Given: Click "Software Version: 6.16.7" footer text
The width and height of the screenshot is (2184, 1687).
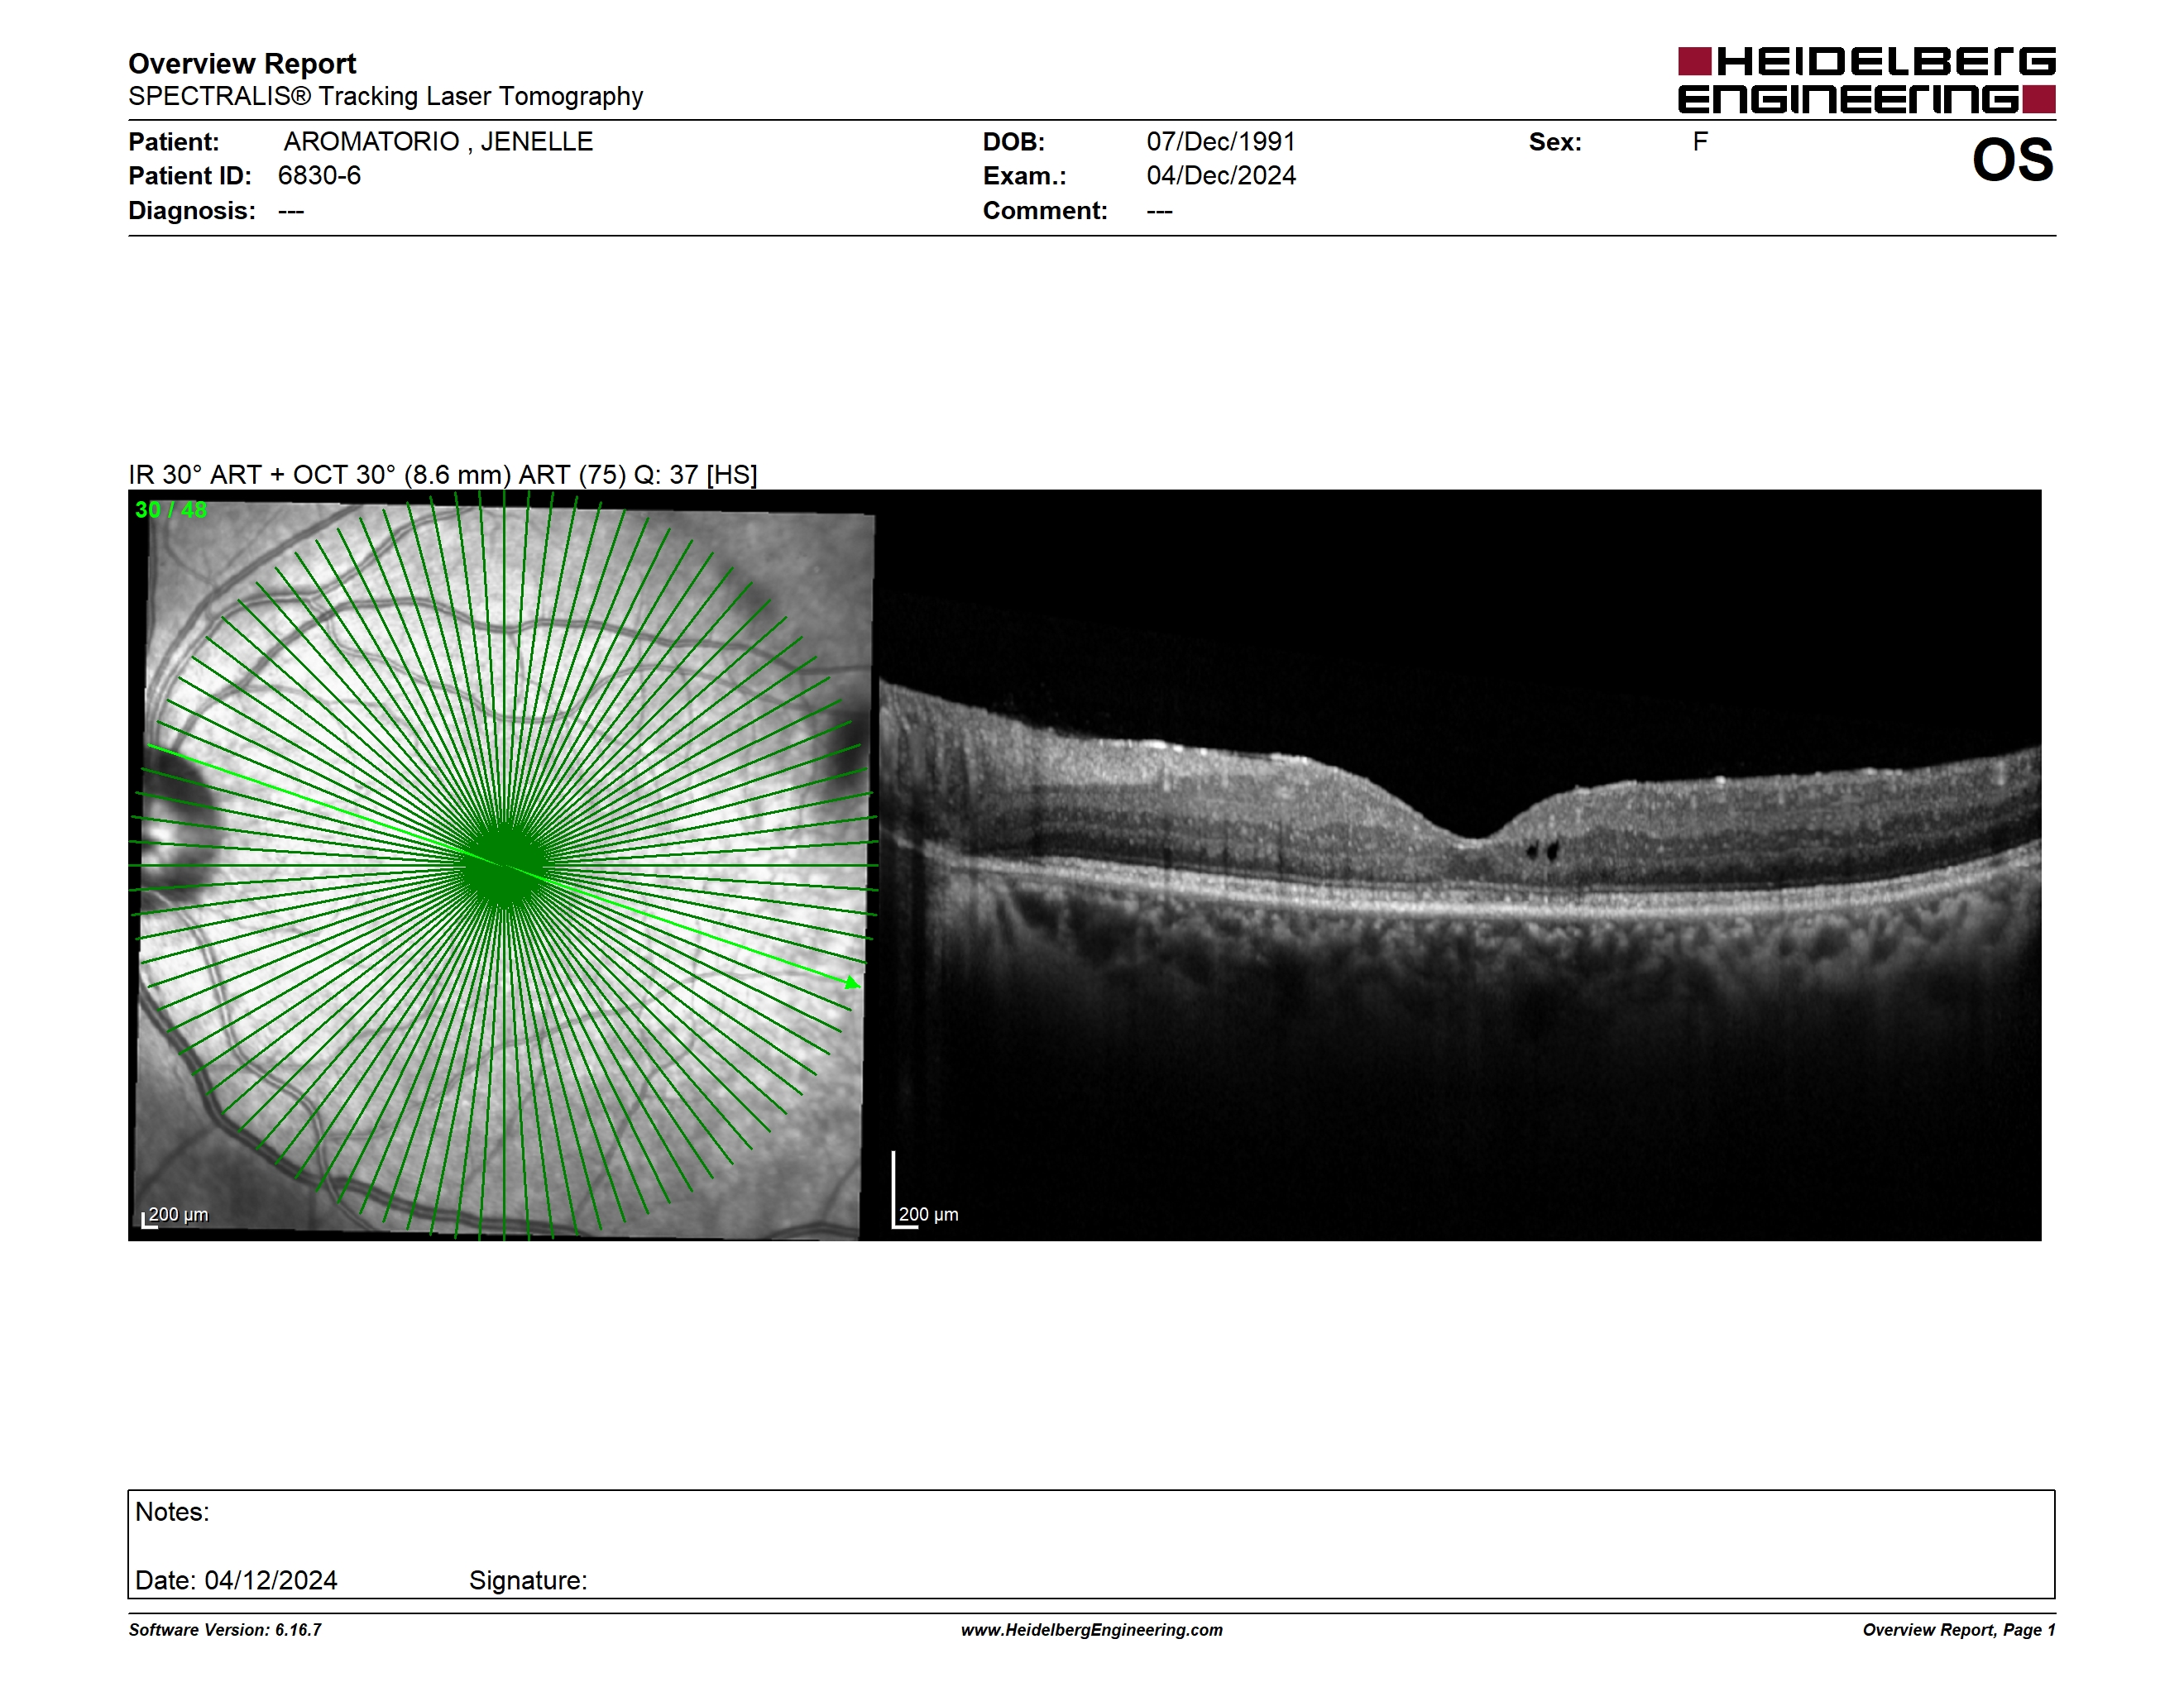Looking at the screenshot, I should point(225,1630).
